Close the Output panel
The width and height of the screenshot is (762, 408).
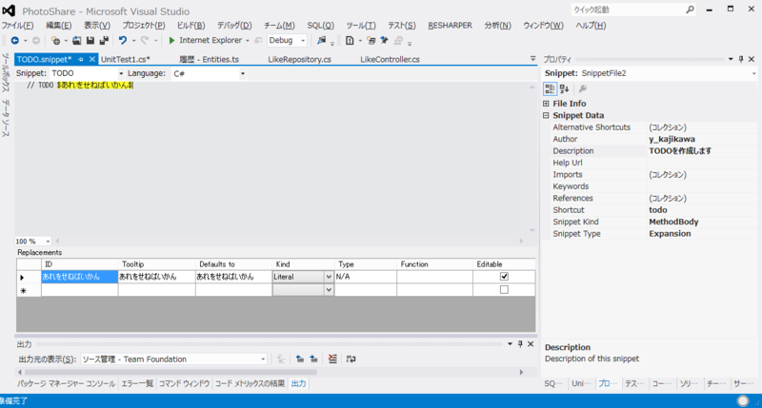[x=531, y=344]
